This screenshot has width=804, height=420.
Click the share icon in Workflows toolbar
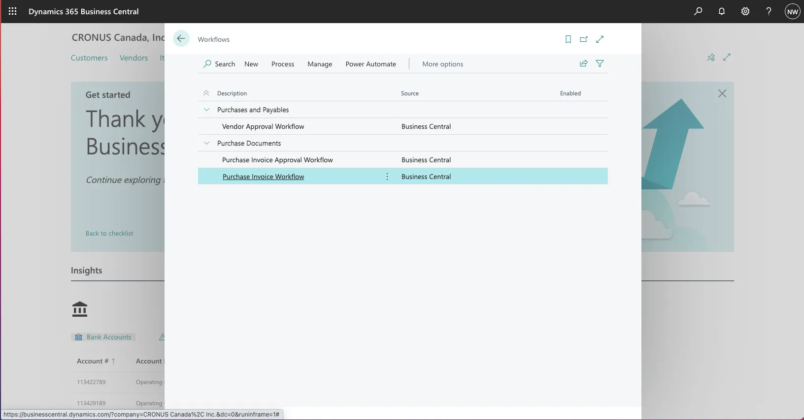584,63
